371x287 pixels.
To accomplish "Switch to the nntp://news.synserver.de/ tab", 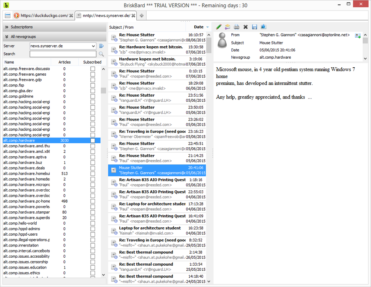I will tap(106, 16).
